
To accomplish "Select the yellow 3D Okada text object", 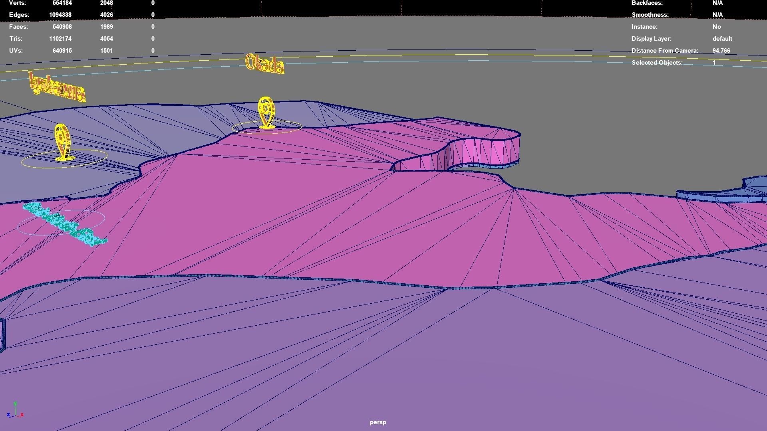I will click(264, 64).
